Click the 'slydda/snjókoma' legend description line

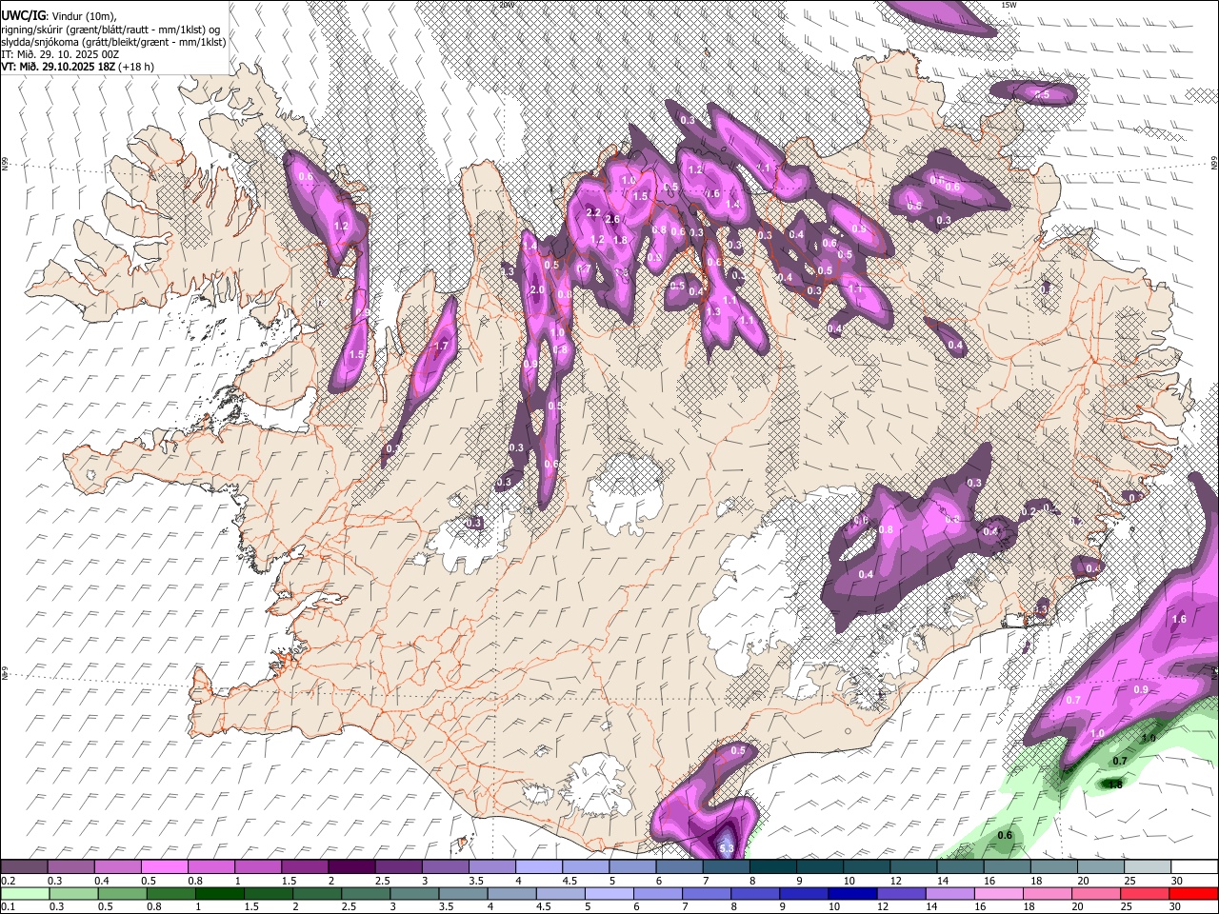point(113,42)
